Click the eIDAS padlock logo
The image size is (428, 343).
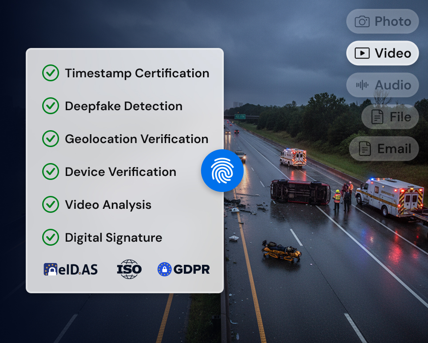(x=51, y=269)
